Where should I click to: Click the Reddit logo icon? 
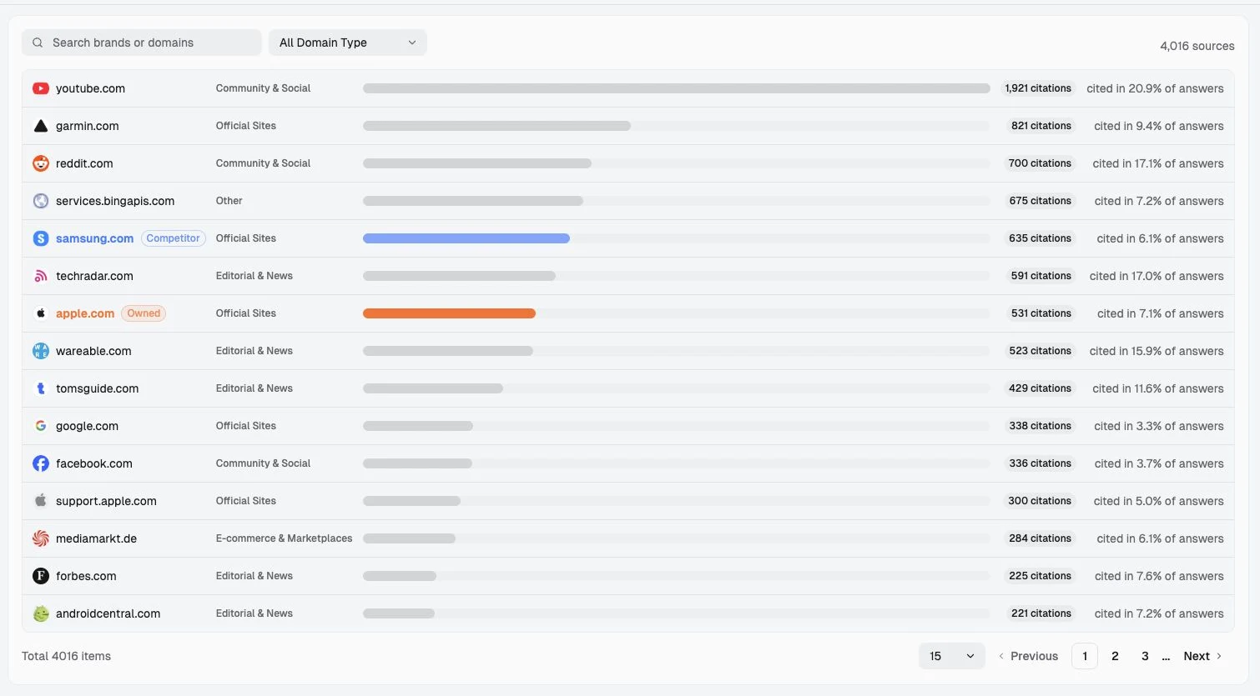click(40, 163)
